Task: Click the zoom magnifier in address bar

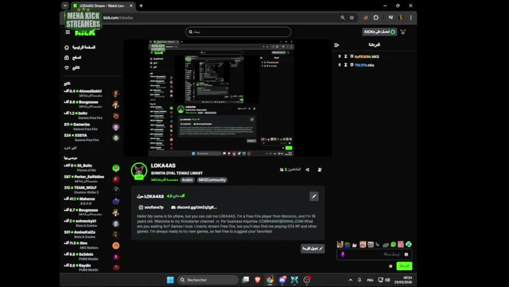Action: [x=343, y=18]
